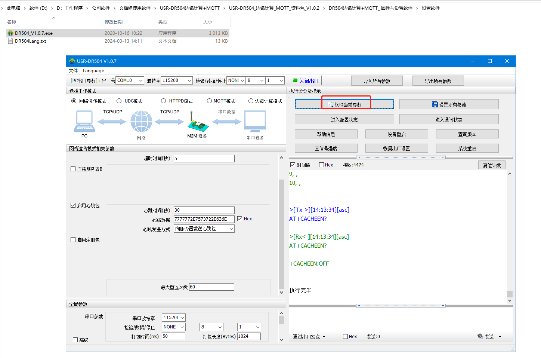This screenshot has width=541, height=358.
Task: Click the serial device monitor icon
Action: [255, 122]
